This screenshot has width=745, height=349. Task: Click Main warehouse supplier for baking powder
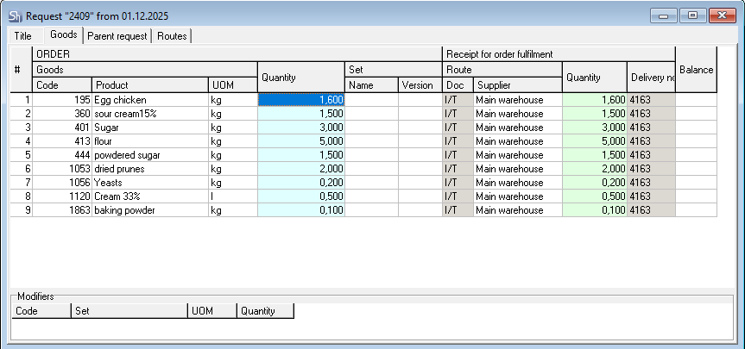[517, 210]
